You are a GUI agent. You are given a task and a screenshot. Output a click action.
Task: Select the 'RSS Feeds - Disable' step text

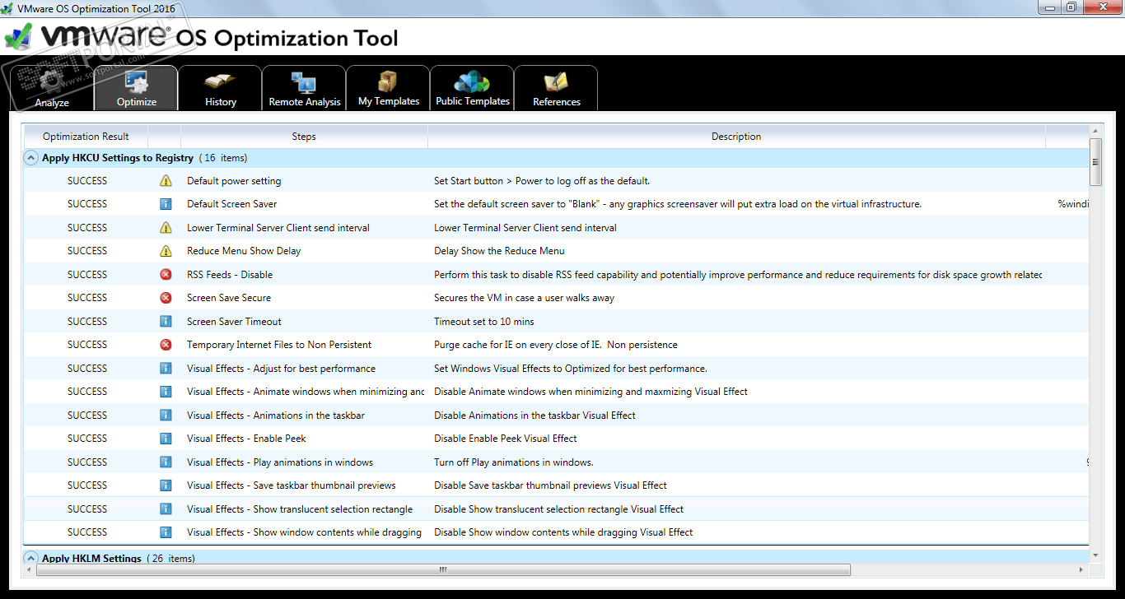click(x=230, y=275)
